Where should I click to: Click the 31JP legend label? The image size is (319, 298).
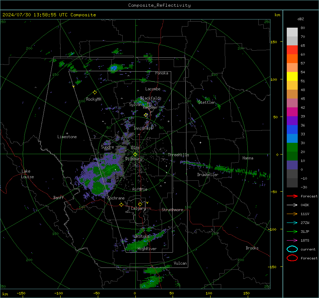click(305, 231)
